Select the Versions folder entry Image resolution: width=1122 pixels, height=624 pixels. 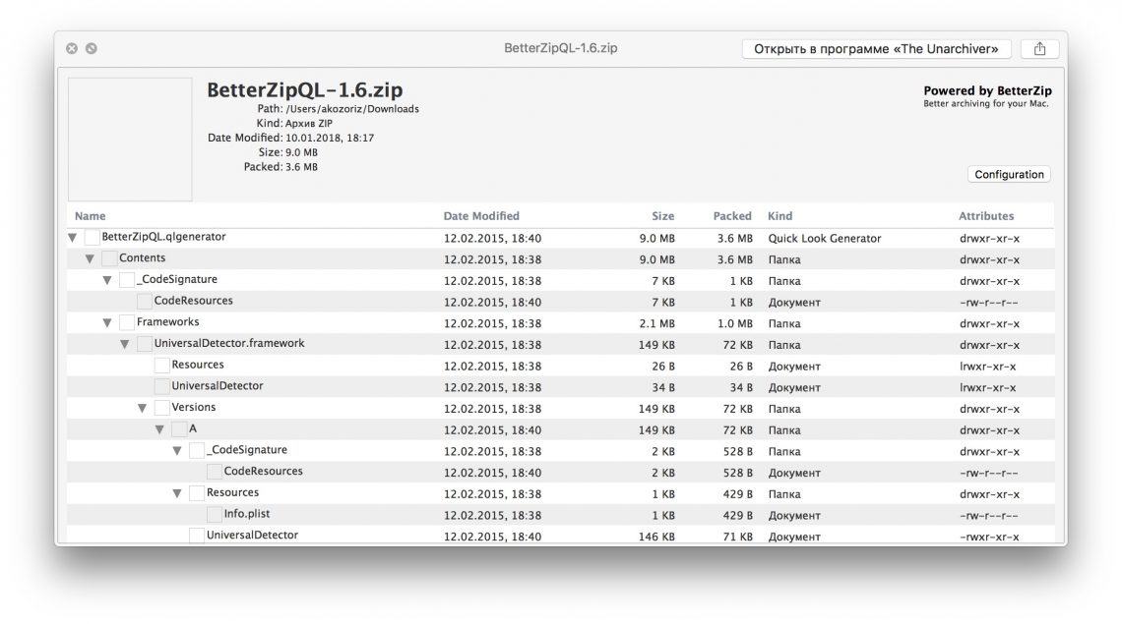click(x=193, y=407)
